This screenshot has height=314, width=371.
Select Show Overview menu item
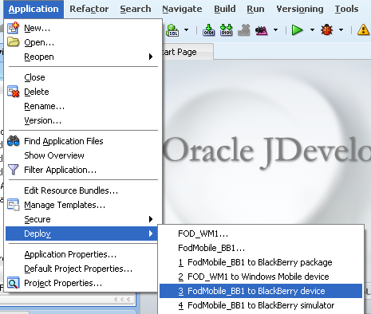[84, 155]
